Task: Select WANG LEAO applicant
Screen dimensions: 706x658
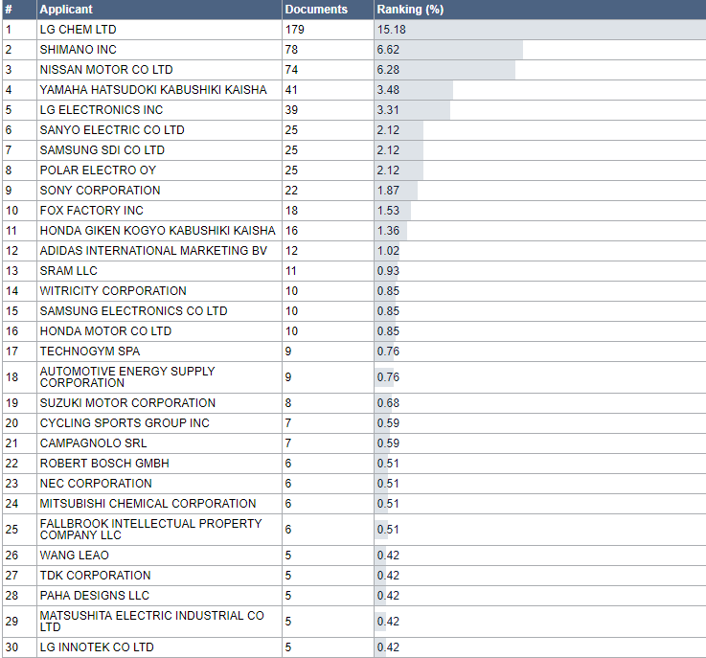Action: 75,556
